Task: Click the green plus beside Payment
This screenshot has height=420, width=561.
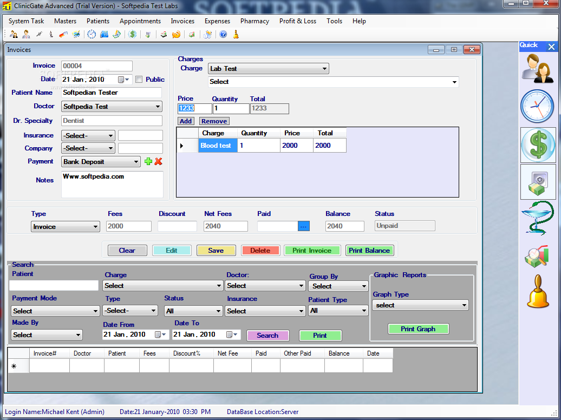Action: [148, 161]
